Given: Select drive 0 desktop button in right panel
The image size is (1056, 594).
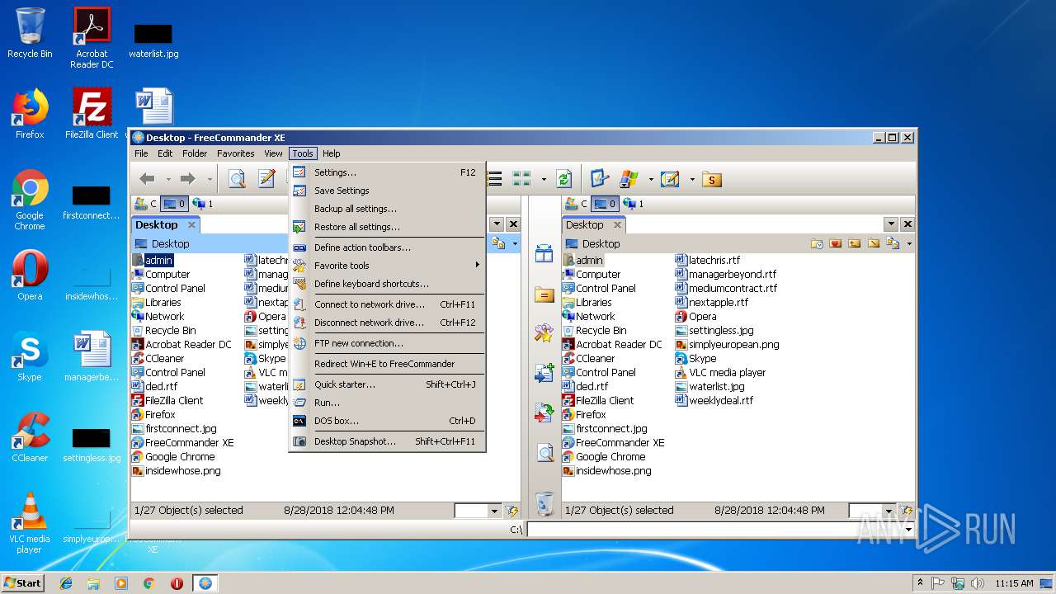Looking at the screenshot, I should 605,204.
